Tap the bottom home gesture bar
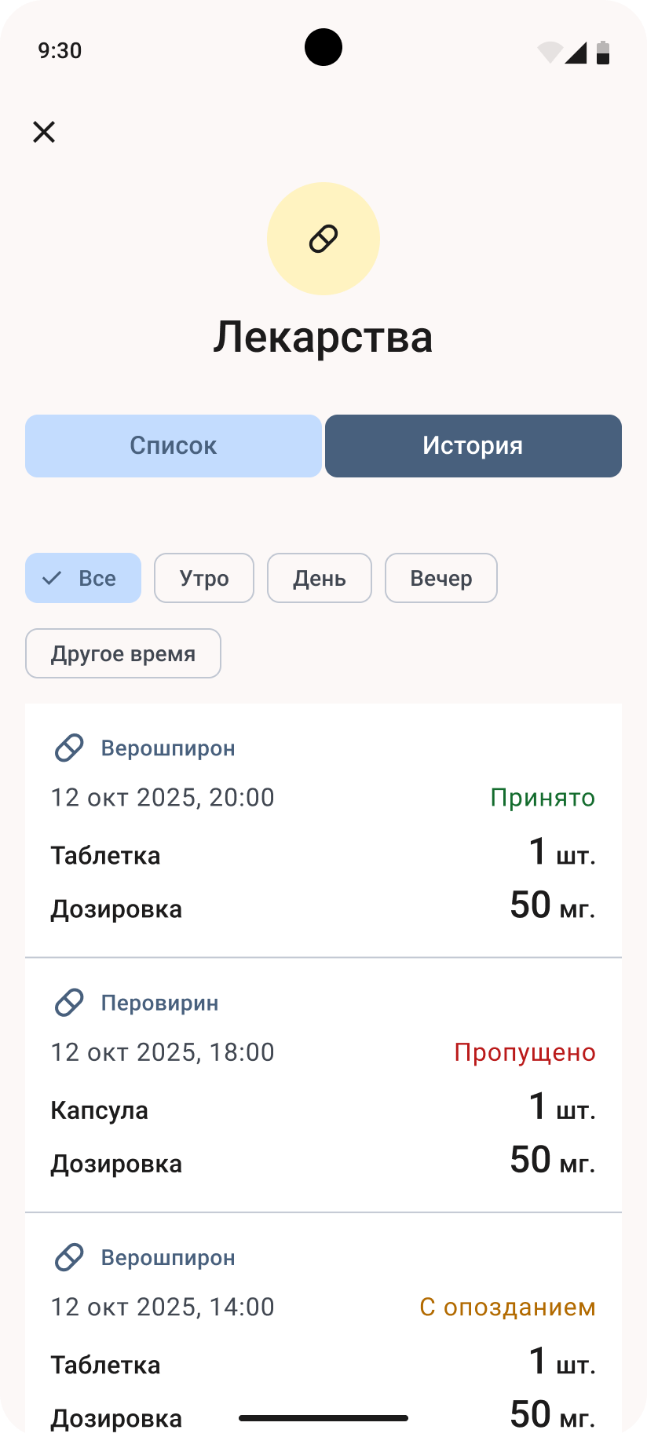Viewport: 647px width, 1437px height. [x=323, y=1418]
